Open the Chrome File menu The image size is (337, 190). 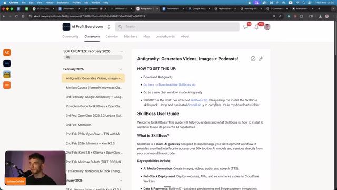coord(24,3)
